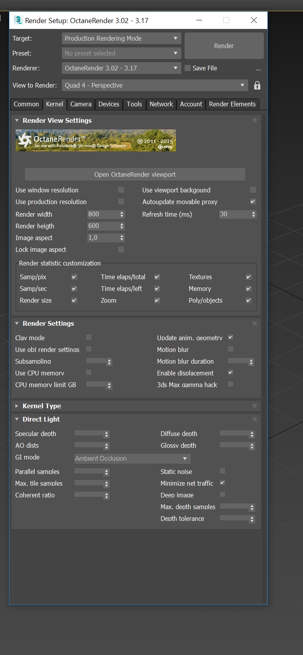Click the OctaneRender logo banner
The width and height of the screenshot is (303, 655).
point(96,140)
